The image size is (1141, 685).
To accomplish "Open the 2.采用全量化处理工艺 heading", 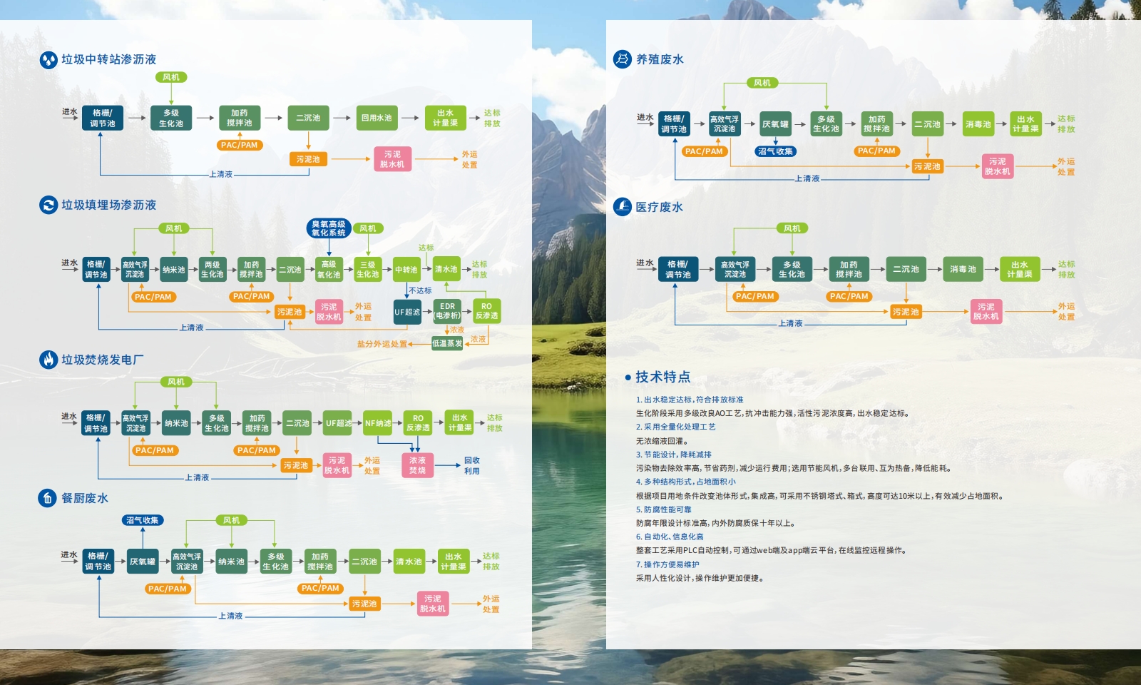I will coord(675,427).
